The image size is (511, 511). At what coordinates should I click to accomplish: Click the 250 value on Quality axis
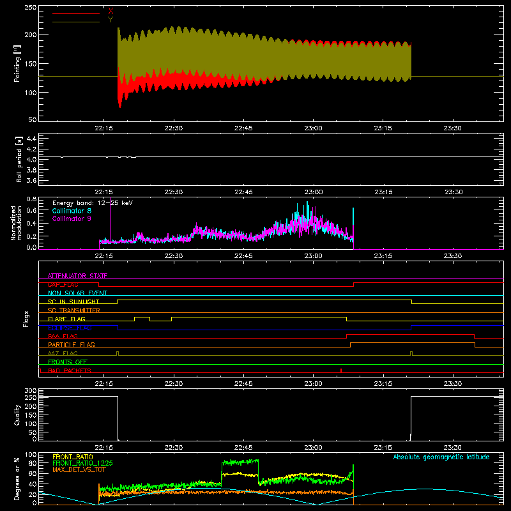click(31, 397)
